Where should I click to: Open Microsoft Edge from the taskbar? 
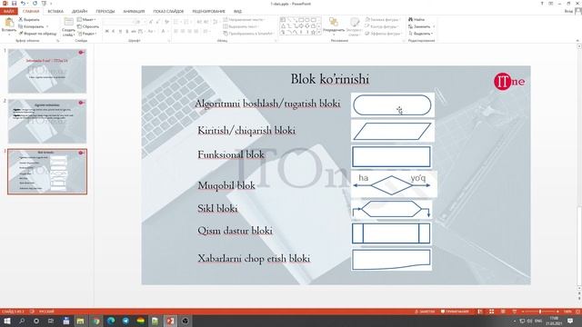(x=111, y=321)
